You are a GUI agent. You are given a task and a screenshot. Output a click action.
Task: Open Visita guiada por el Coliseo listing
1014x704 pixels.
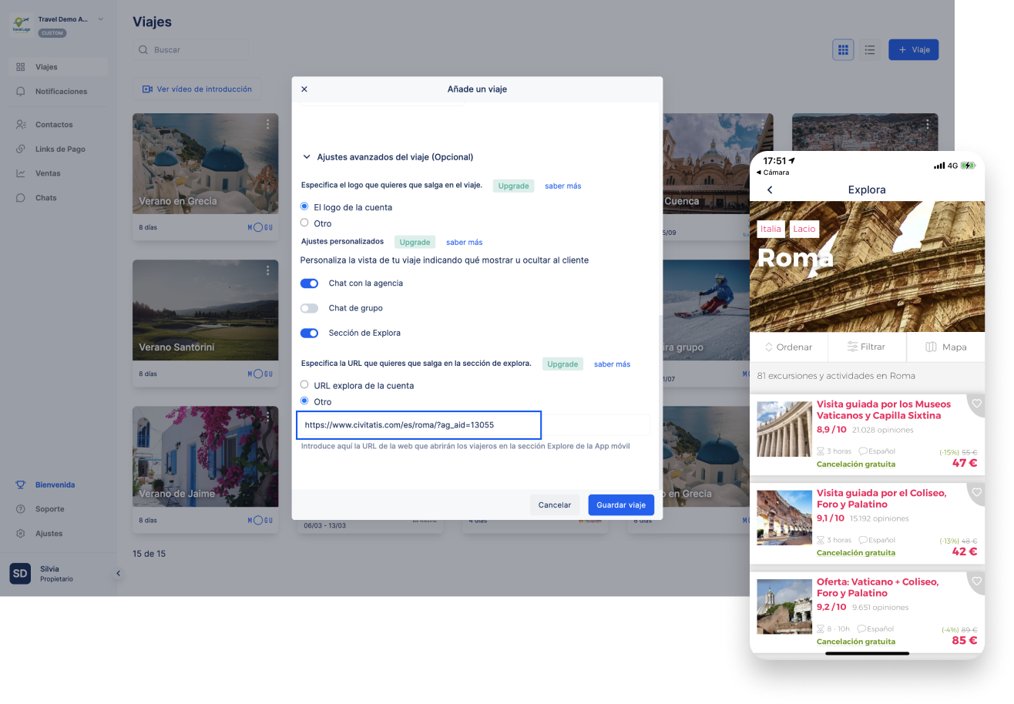coord(867,523)
